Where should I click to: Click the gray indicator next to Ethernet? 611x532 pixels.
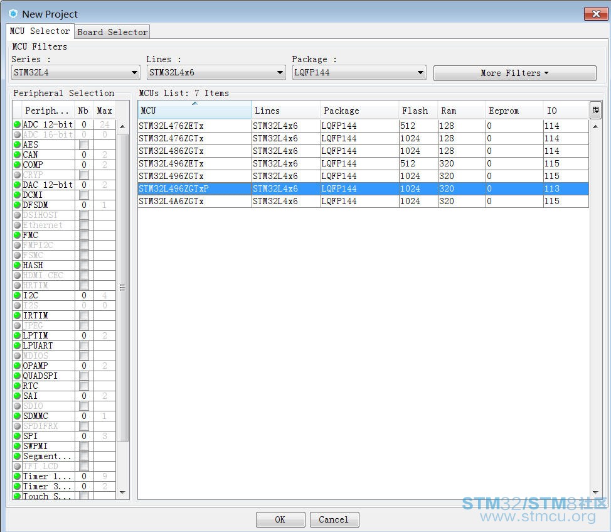(x=17, y=225)
